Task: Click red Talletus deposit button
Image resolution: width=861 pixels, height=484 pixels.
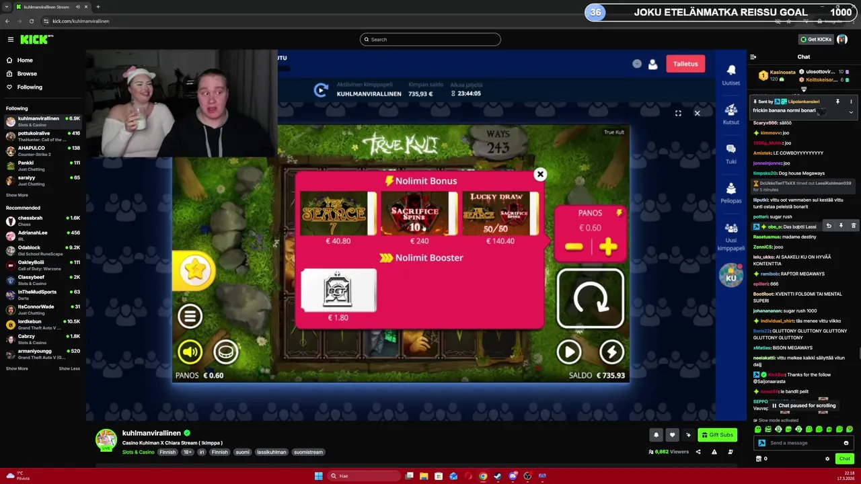Action: click(x=685, y=64)
